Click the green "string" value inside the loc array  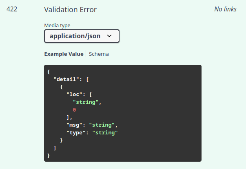(86, 102)
